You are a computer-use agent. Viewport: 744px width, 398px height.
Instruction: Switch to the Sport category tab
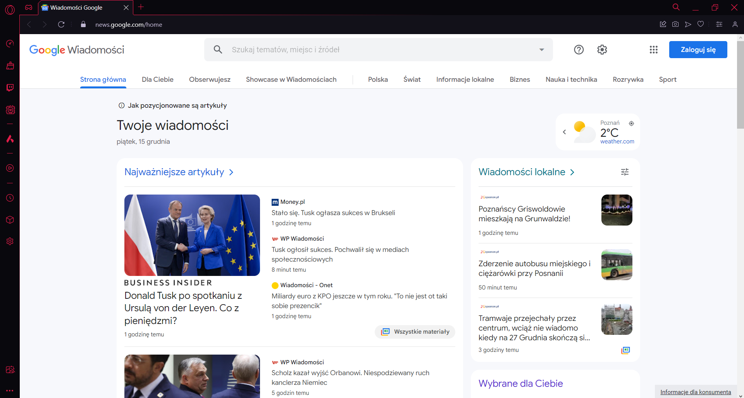click(668, 79)
